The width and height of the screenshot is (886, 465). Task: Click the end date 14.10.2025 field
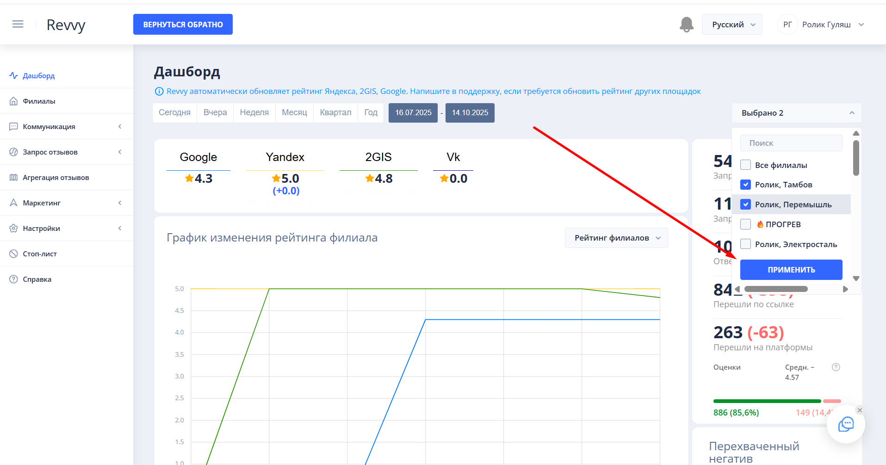pos(470,113)
